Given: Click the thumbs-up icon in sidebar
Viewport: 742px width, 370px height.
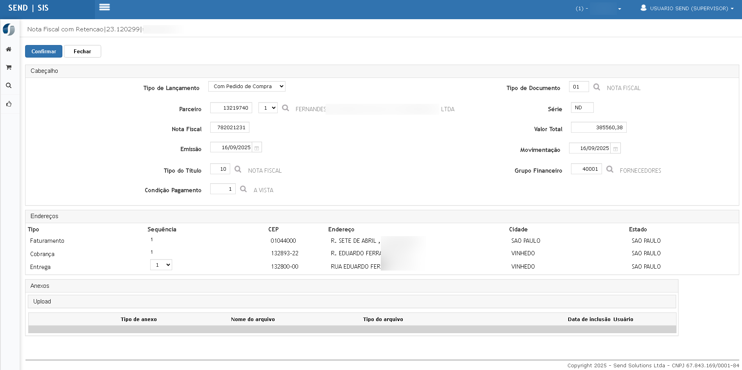Looking at the screenshot, I should 9,104.
